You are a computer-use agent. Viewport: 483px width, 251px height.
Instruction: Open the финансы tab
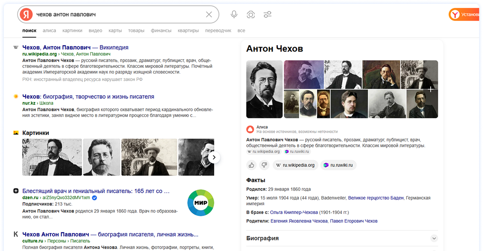coord(161,30)
